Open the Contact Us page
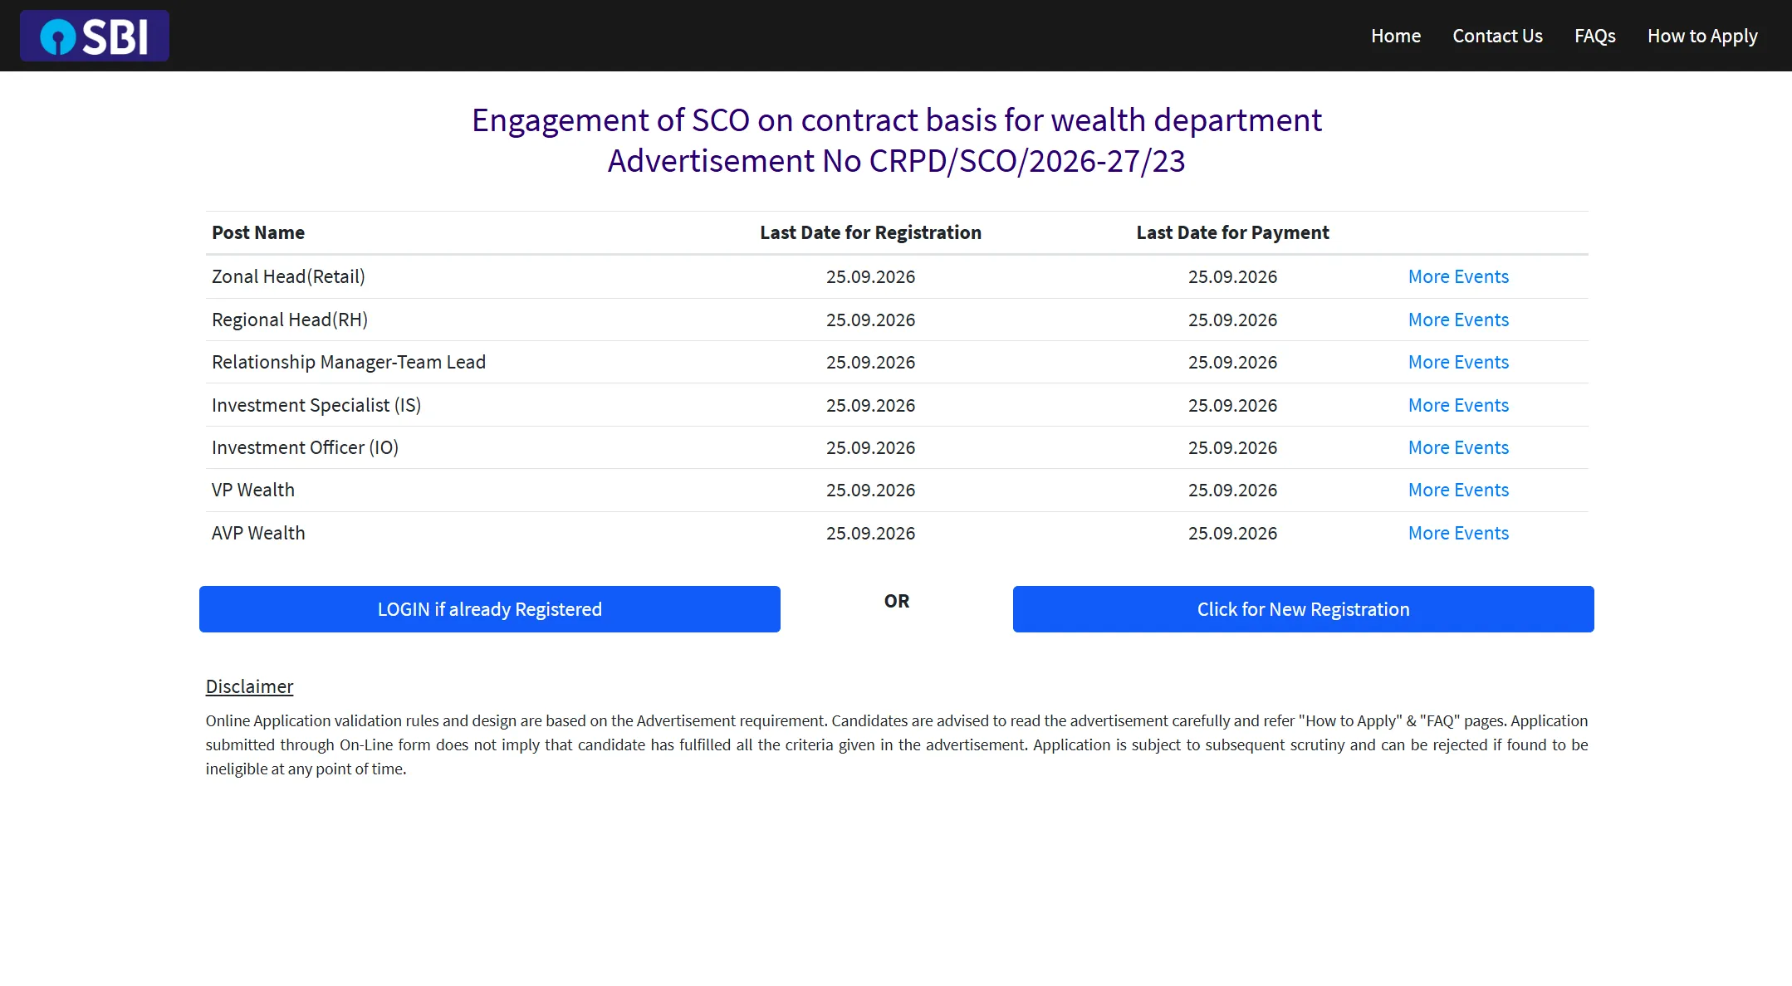The width and height of the screenshot is (1792, 986). click(1497, 36)
